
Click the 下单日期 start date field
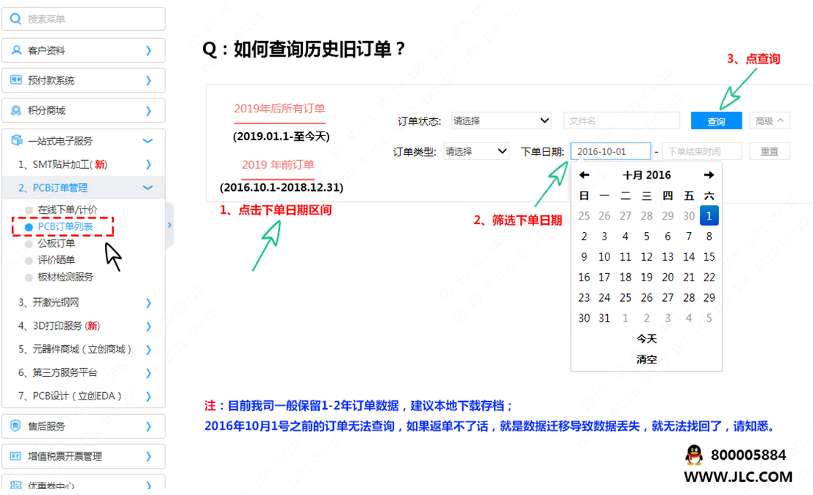coord(610,151)
